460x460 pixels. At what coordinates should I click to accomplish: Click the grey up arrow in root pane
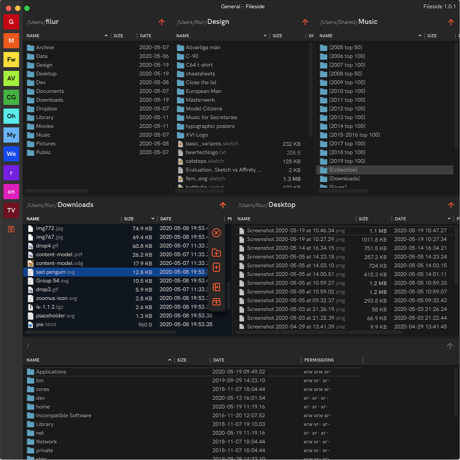(450, 346)
